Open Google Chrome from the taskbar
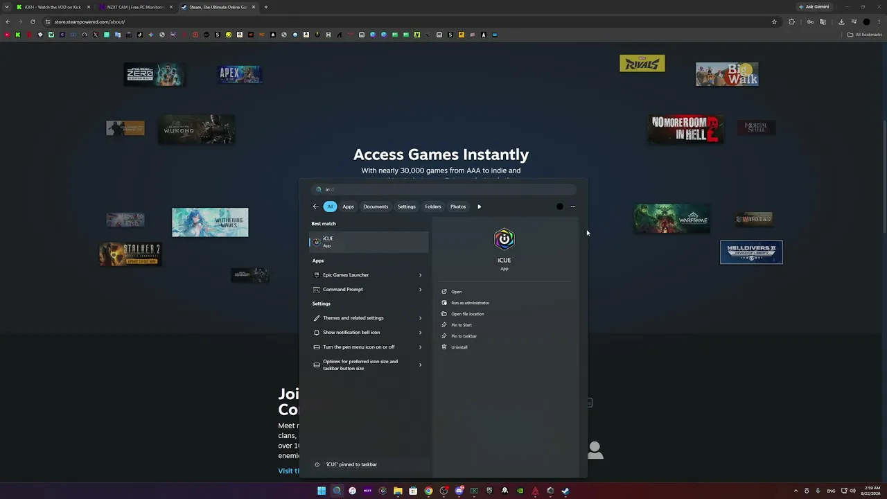The image size is (887, 499). pos(428,491)
